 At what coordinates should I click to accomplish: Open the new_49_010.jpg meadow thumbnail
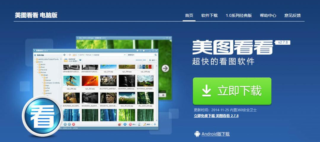click(127, 98)
